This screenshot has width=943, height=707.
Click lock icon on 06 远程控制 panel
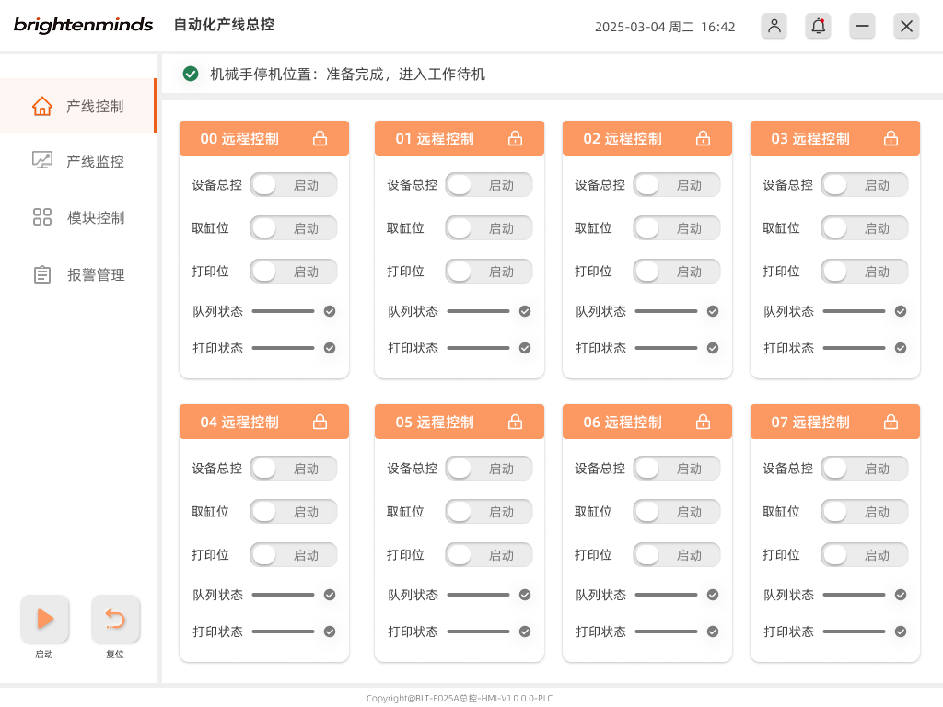(x=703, y=422)
